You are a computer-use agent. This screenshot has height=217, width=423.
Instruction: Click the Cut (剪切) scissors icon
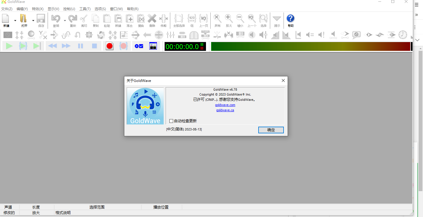(84, 19)
